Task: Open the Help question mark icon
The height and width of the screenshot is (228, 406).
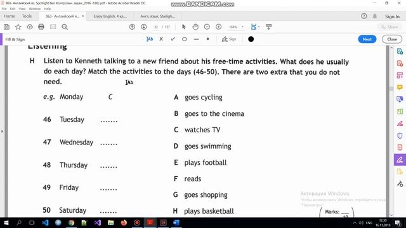Action: (x=363, y=16)
